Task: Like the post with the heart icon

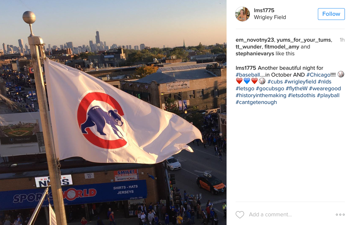Action: coord(240,215)
